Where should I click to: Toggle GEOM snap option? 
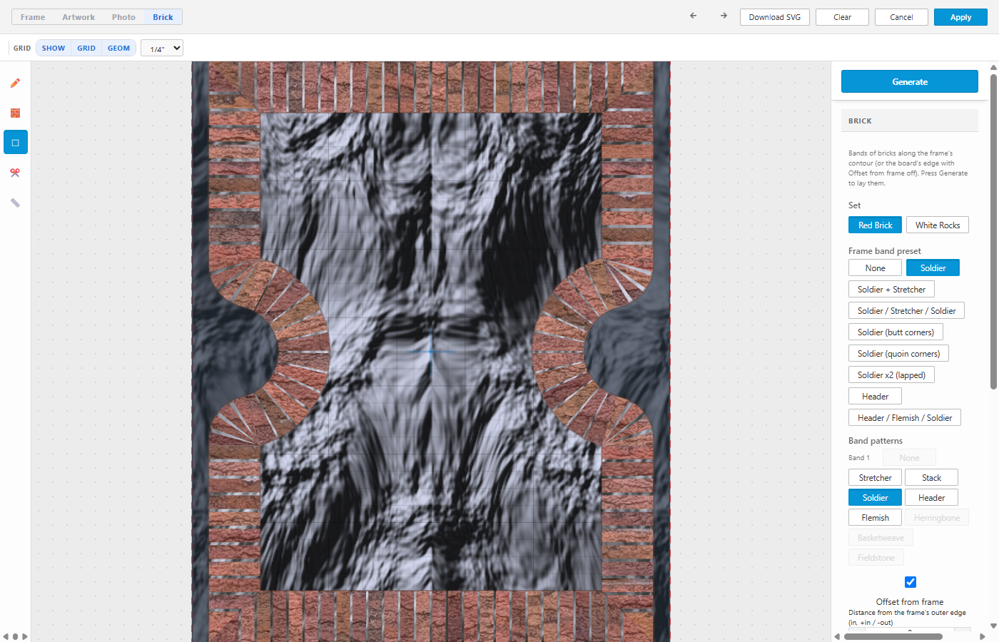tap(118, 49)
